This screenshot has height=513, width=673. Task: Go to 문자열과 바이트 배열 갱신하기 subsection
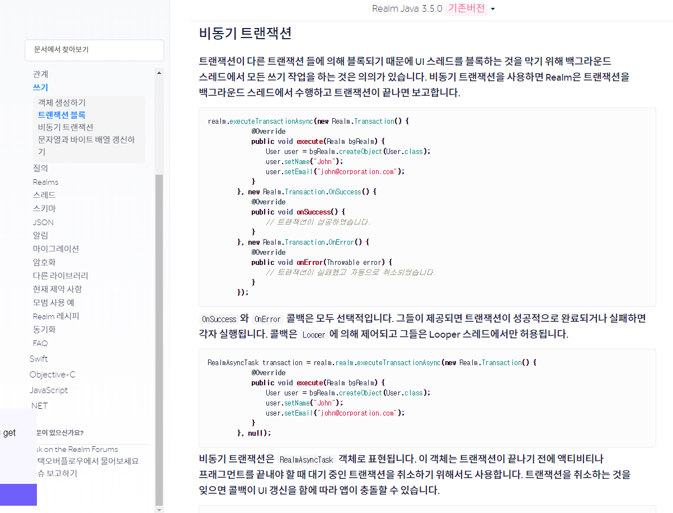87,146
